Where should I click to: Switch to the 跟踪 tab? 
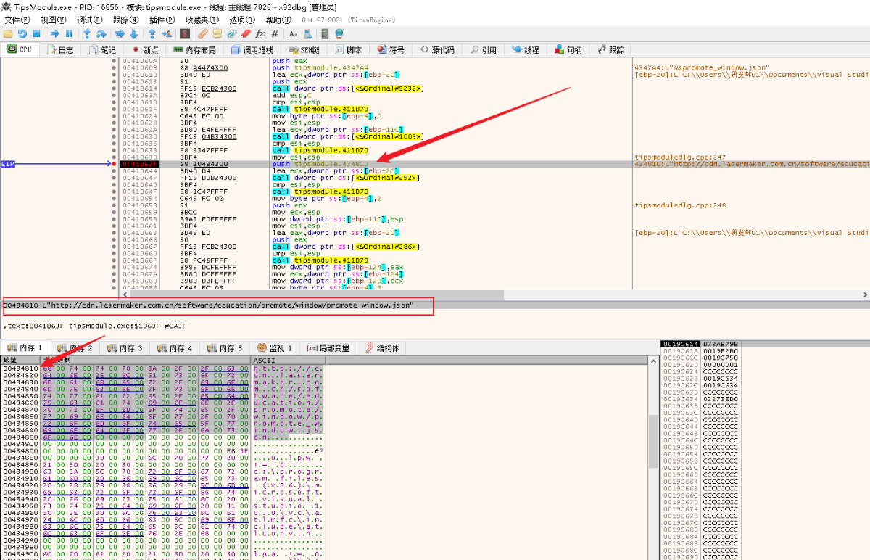tap(610, 49)
